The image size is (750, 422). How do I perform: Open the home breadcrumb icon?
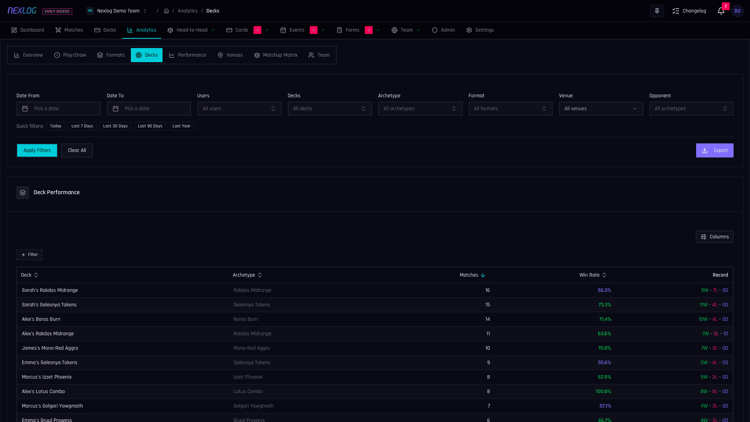point(166,11)
